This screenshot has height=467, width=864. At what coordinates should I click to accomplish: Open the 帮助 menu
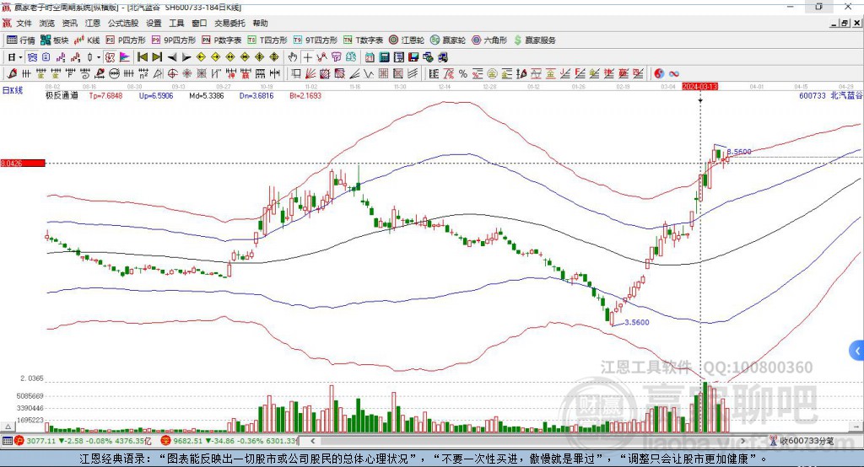260,23
